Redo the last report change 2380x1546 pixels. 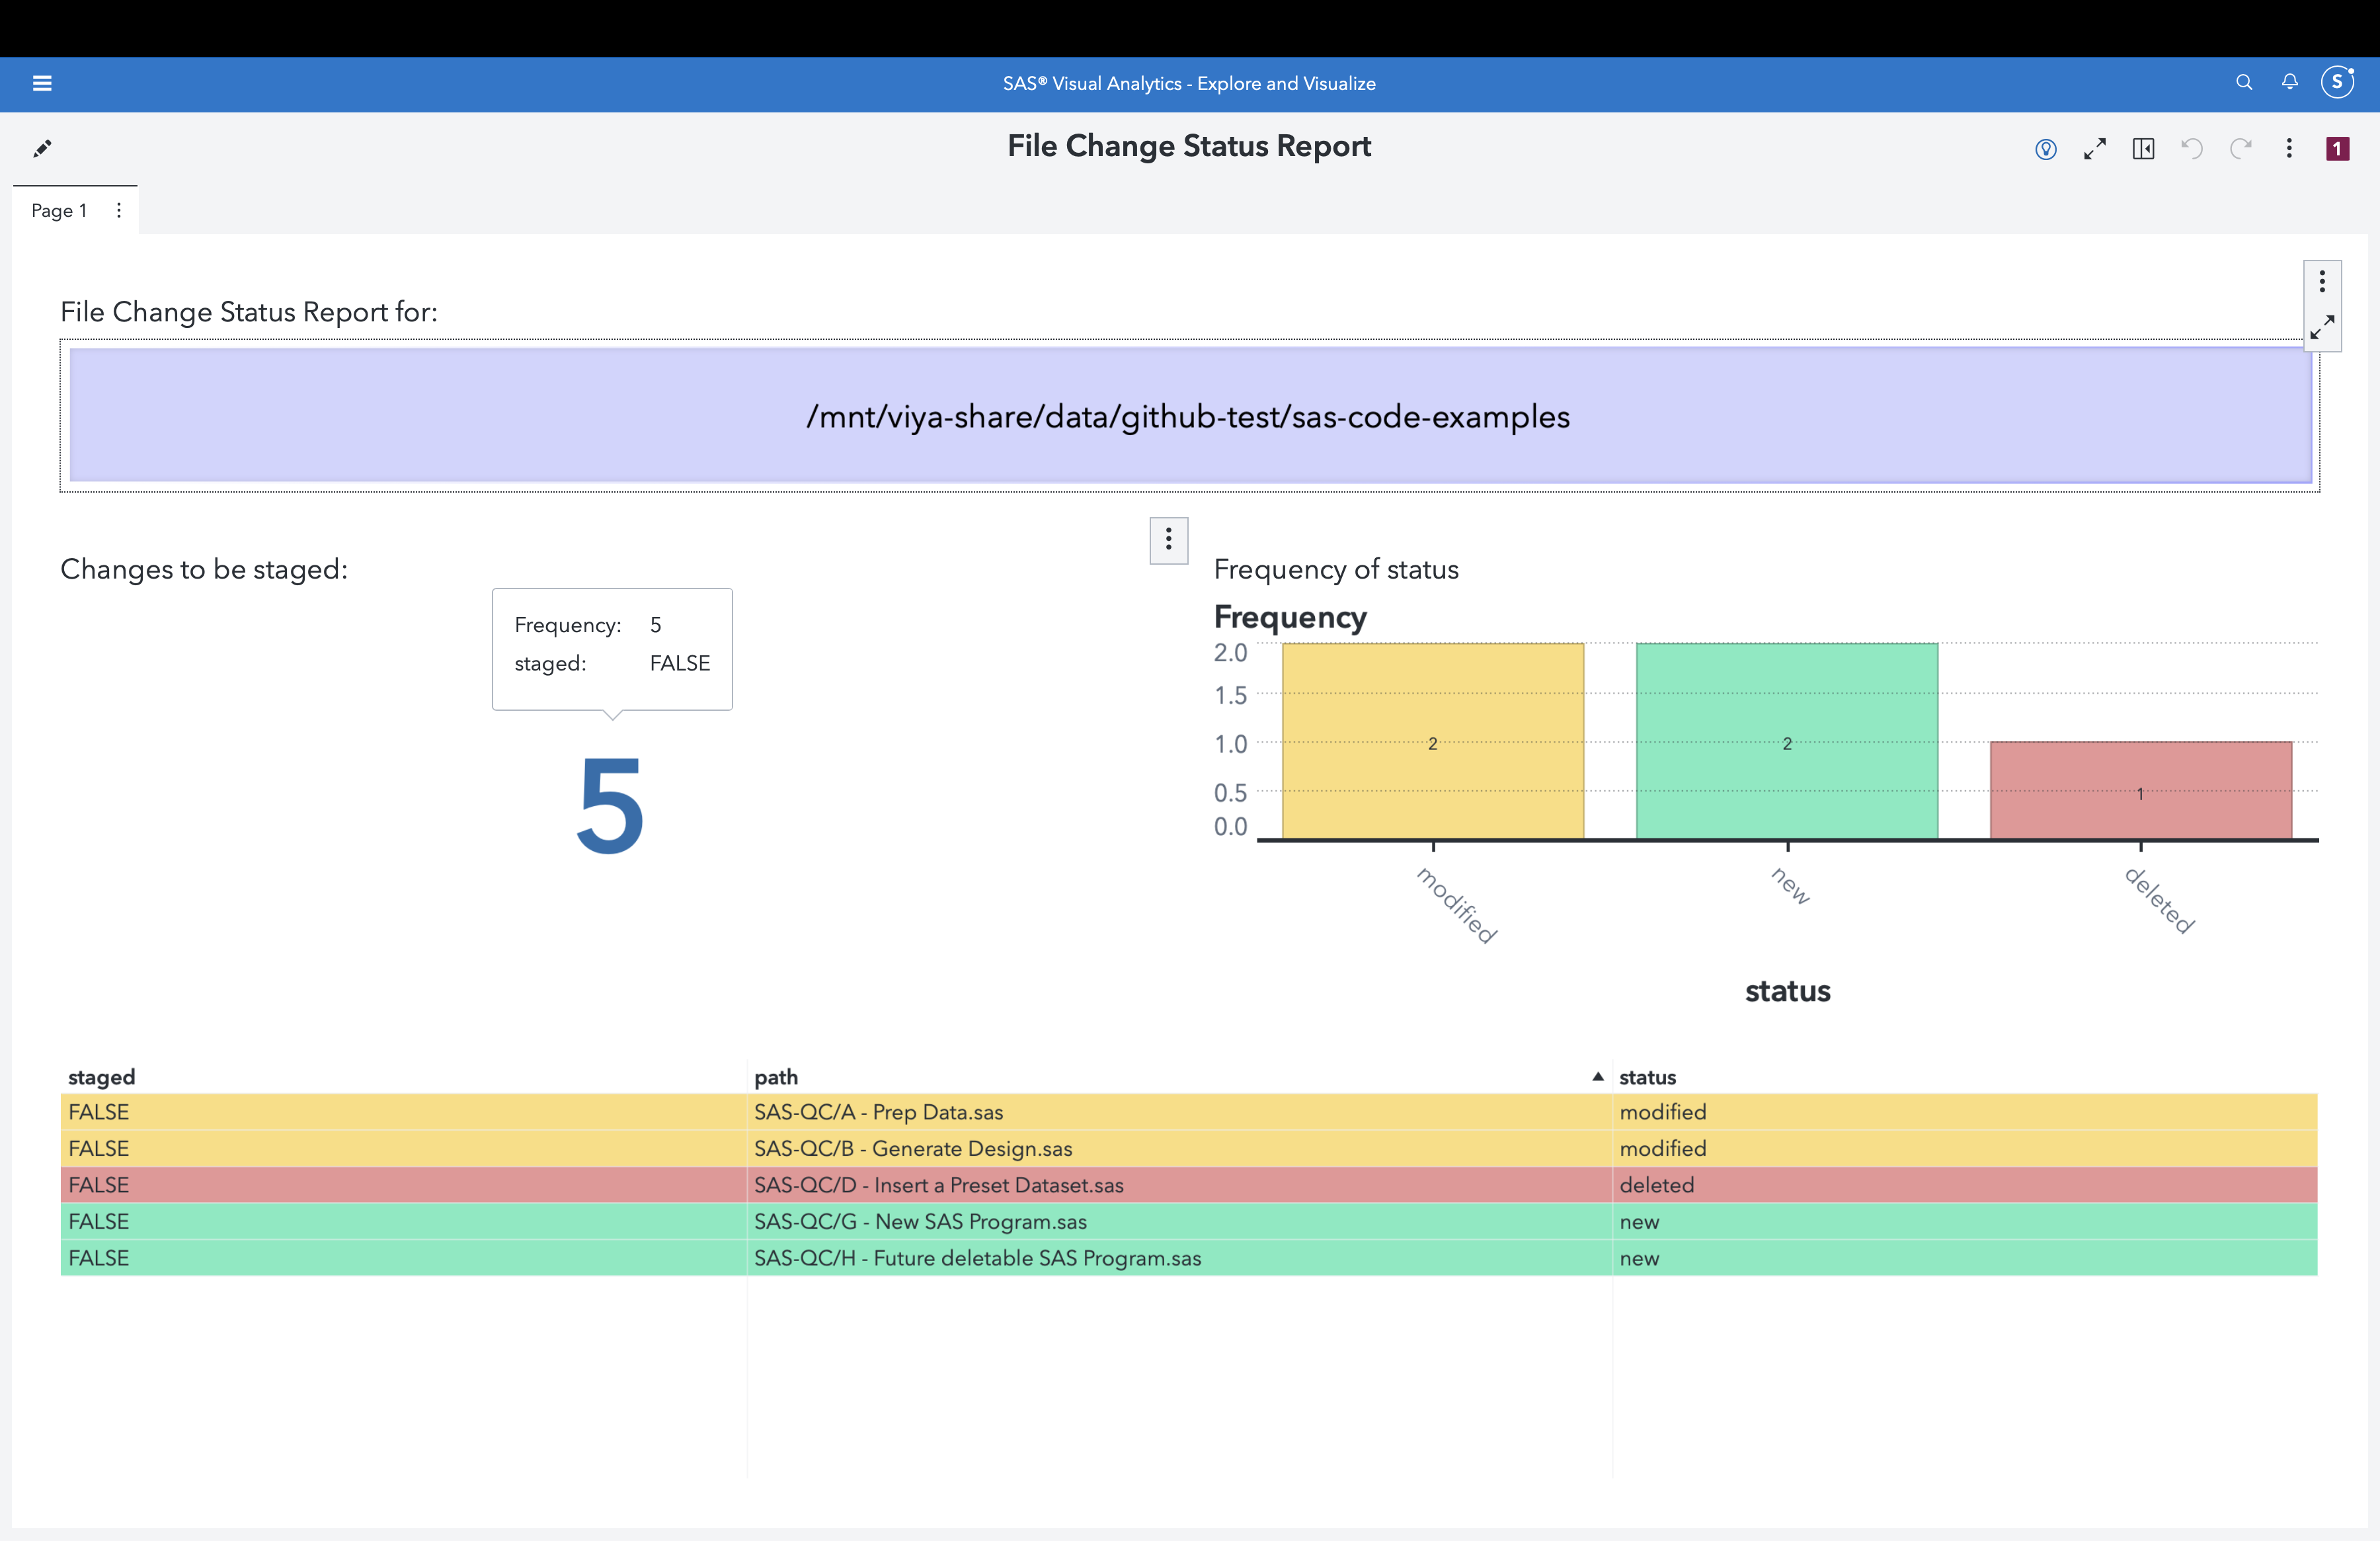point(2241,148)
